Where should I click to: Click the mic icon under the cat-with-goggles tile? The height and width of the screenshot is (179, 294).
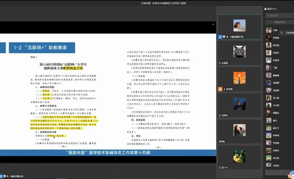pos(220,63)
